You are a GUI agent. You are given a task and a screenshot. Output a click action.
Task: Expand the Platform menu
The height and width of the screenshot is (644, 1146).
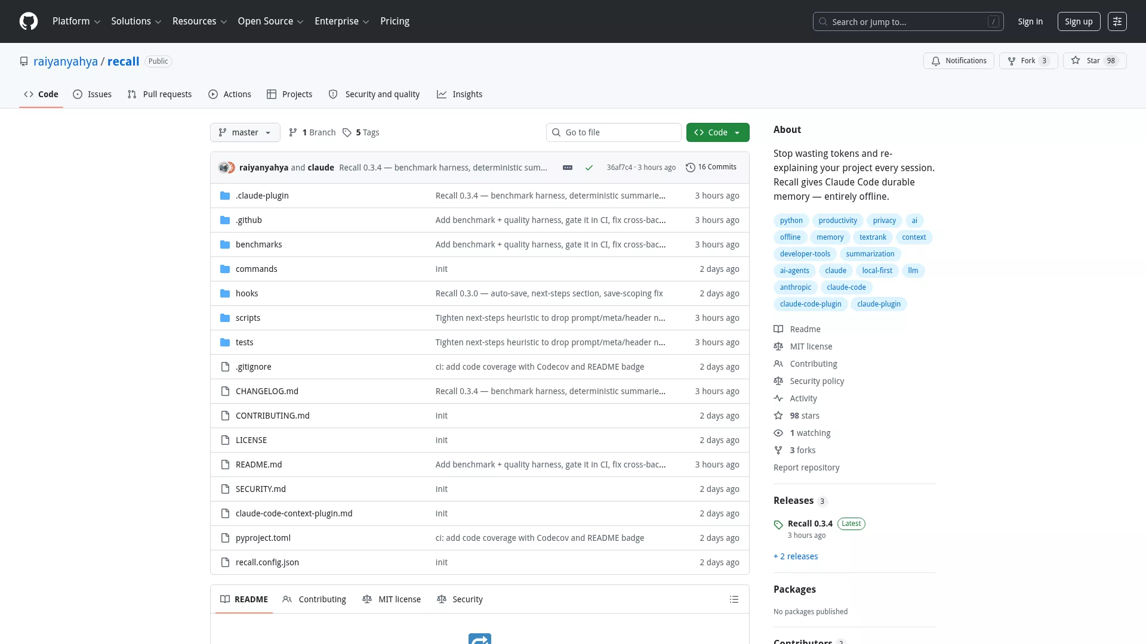tap(76, 21)
